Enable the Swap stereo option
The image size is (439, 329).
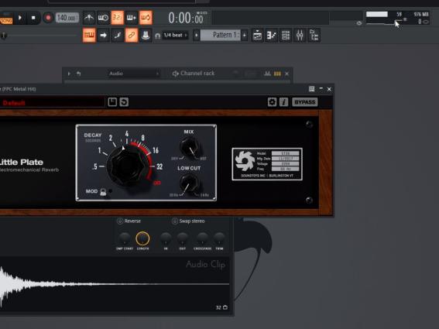click(188, 221)
